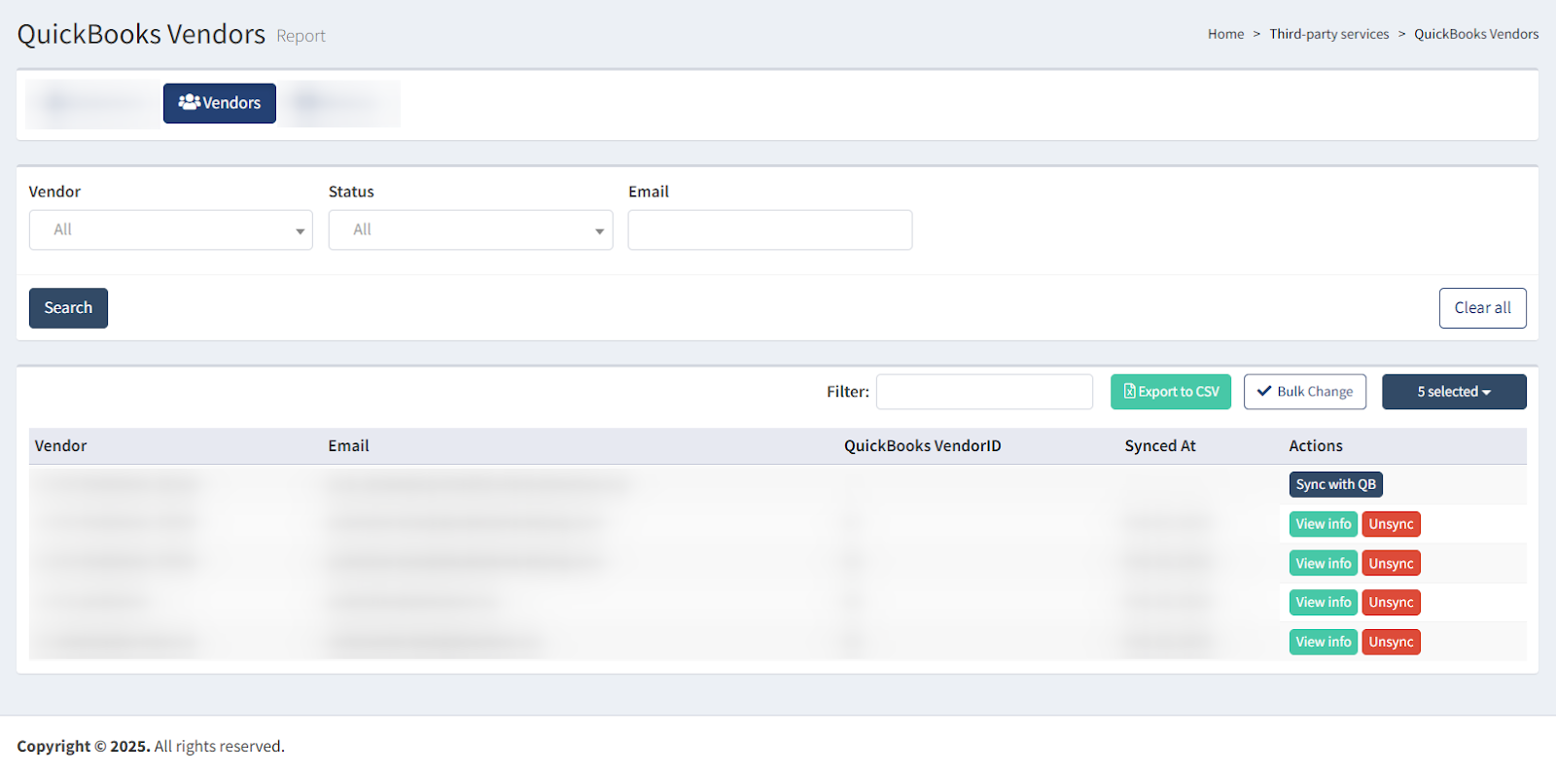Open the 5 selected columns dropdown
This screenshot has height=772, width=1556.
1454,392
